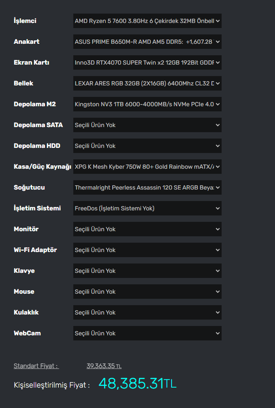275x408 pixels.
Task: Click the 39,363.35 TL standard price
Action: (x=104, y=366)
